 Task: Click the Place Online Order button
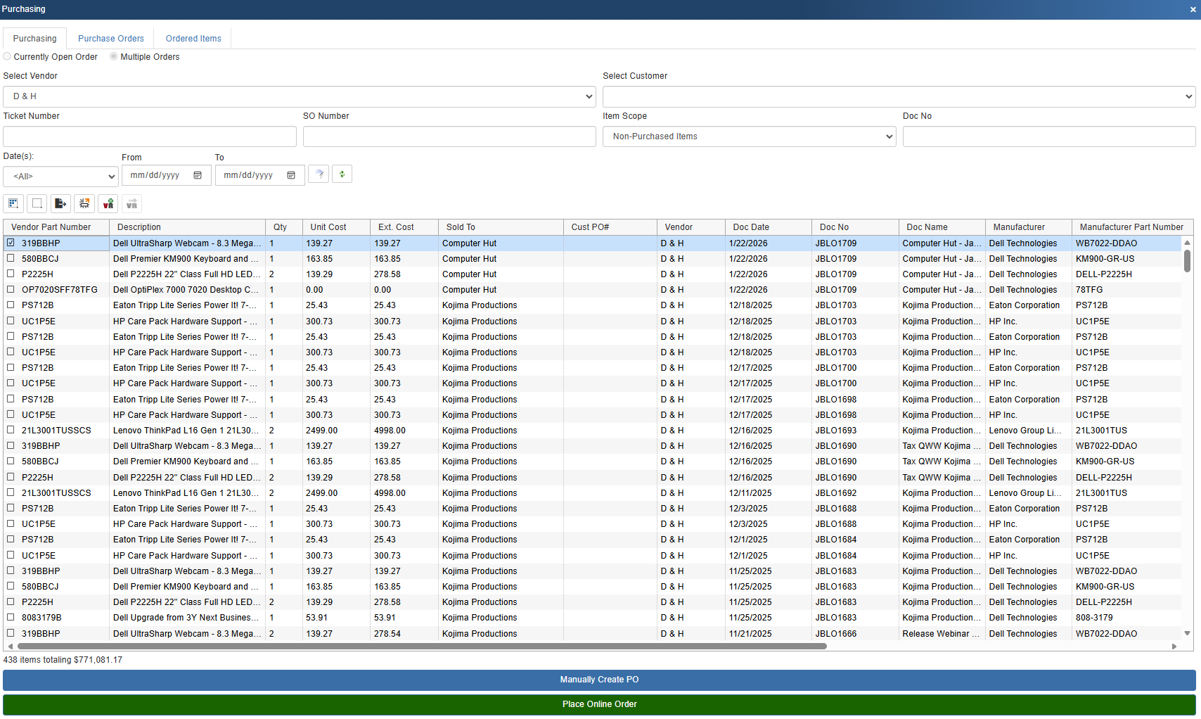[599, 704]
